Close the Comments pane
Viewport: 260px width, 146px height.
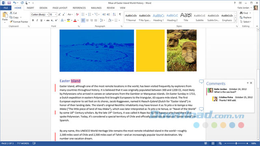tap(251, 83)
